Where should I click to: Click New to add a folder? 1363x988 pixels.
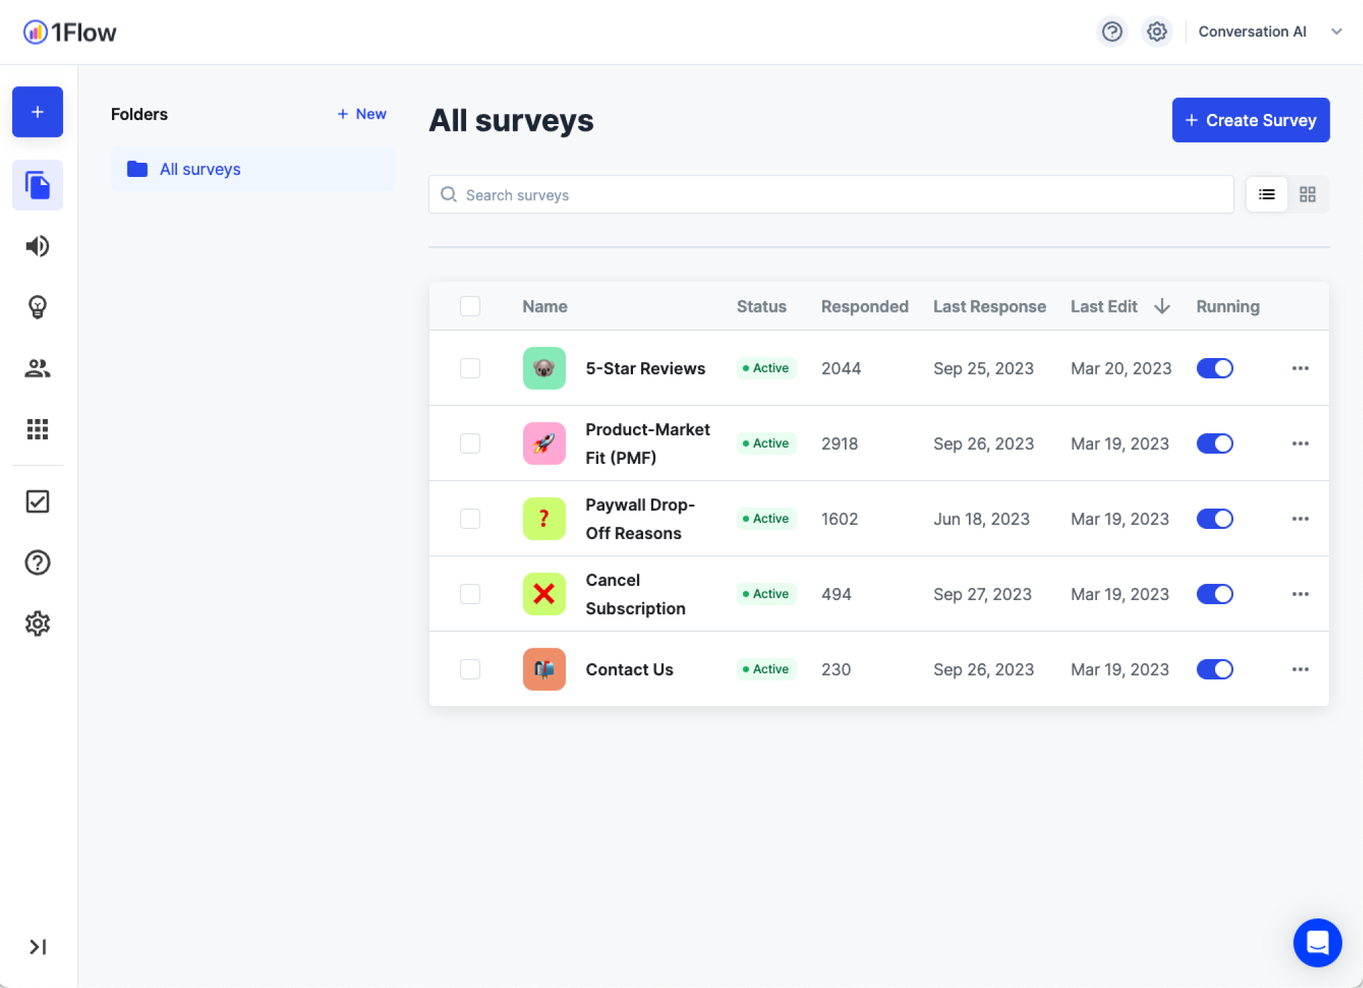[362, 114]
